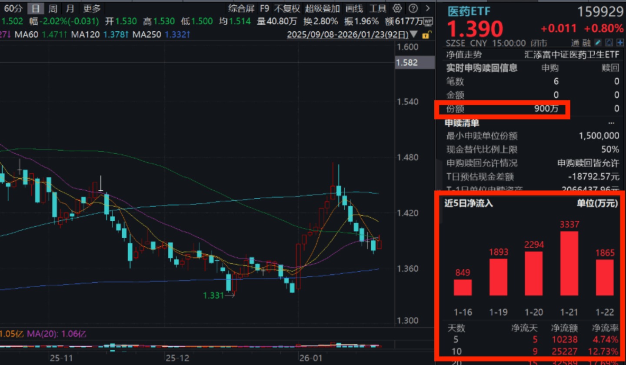Image resolution: width=626 pixels, height=365 pixels.
Task: Click the WP monitor icon
Action: pyautogui.click(x=428, y=21)
